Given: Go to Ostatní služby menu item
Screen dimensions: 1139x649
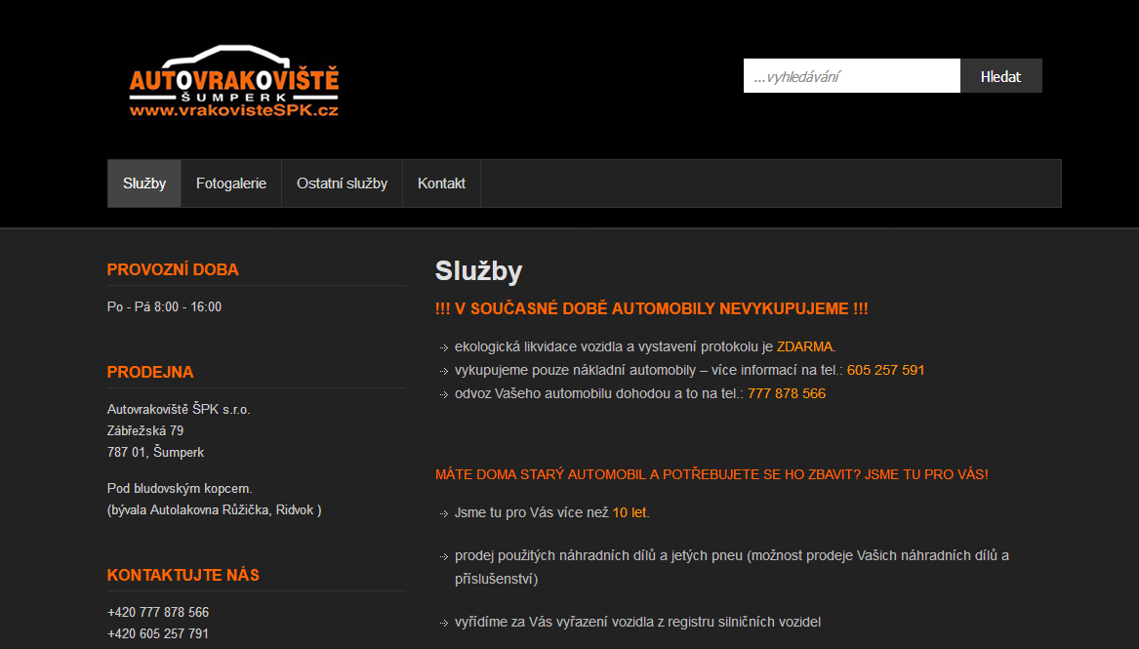Looking at the screenshot, I should pos(343,183).
